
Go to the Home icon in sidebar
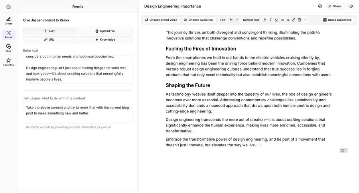click(8, 7)
